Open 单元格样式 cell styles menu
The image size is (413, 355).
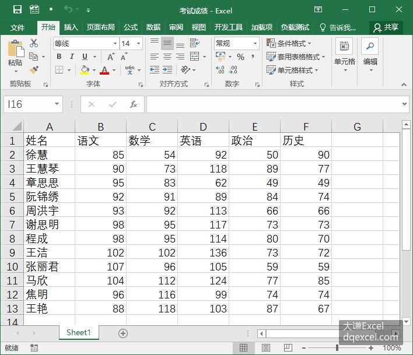click(292, 70)
